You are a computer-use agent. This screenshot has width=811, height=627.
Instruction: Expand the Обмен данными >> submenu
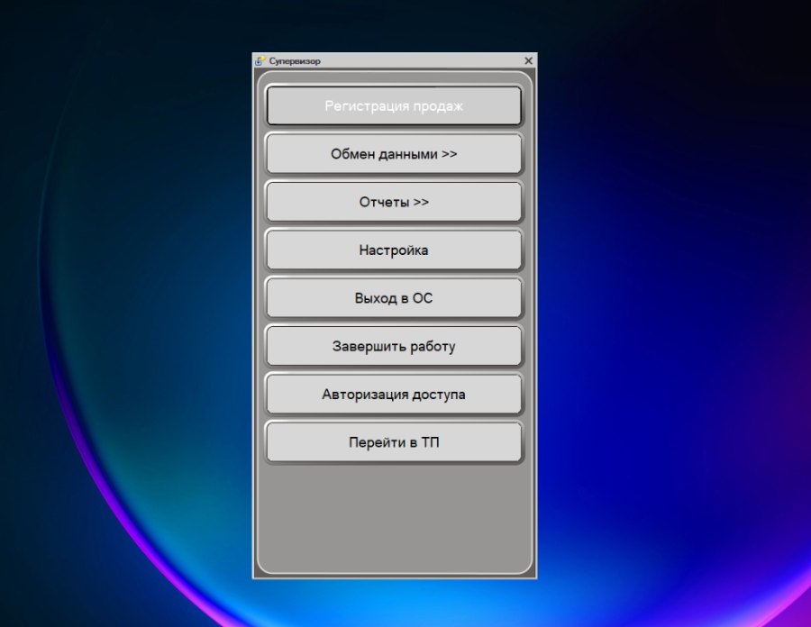(394, 154)
